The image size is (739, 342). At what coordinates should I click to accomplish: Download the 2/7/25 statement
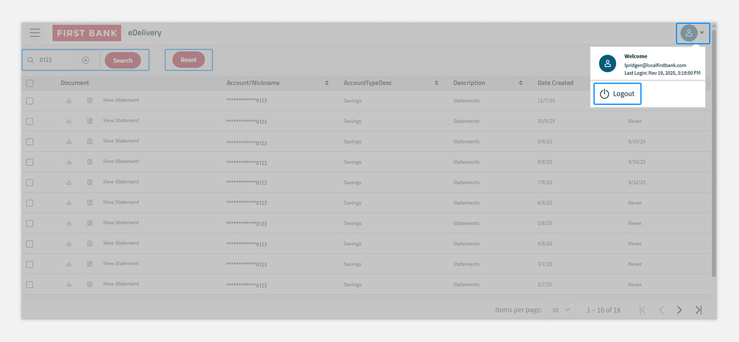[x=69, y=284]
